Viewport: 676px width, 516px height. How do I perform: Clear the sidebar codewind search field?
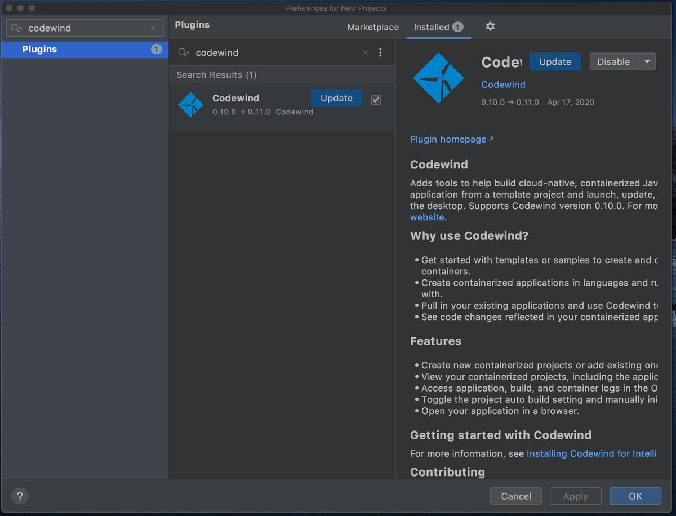click(x=153, y=28)
